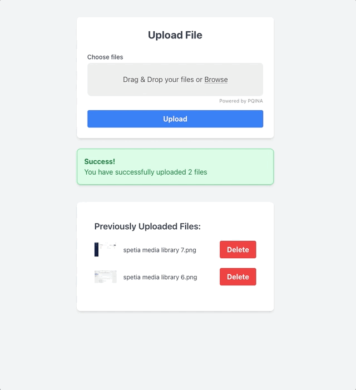Open thumbnail of spetia media library 6.png
This screenshot has width=356, height=390.
105,277
